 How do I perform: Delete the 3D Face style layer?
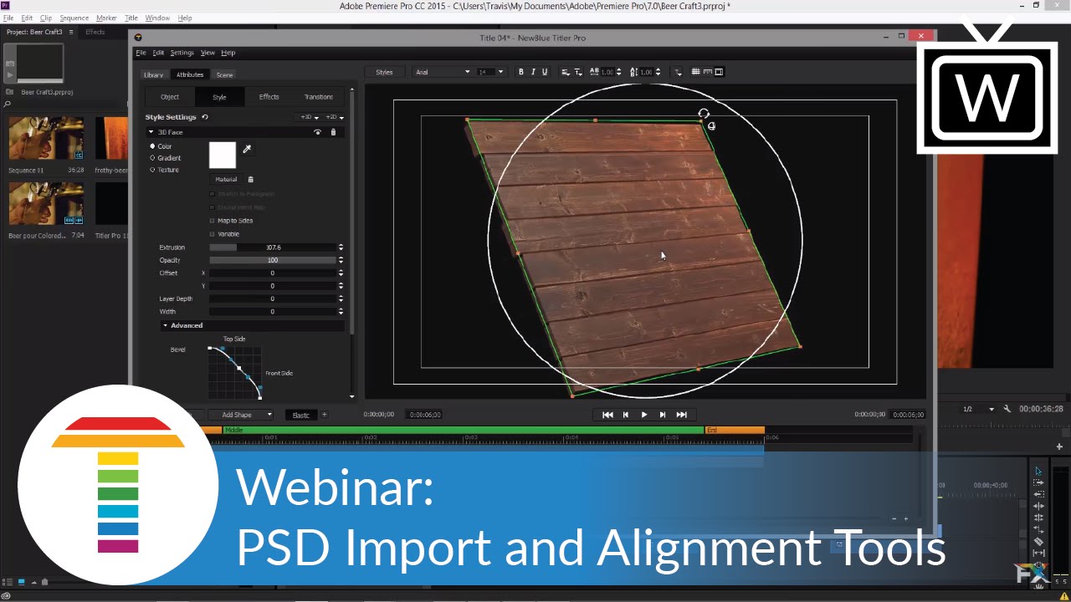click(x=333, y=132)
